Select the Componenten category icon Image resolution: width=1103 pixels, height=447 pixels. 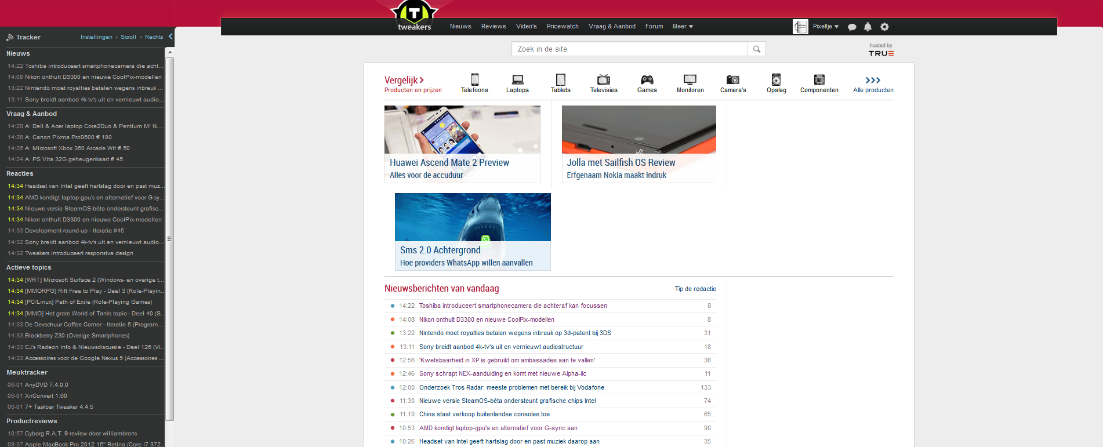tap(819, 79)
